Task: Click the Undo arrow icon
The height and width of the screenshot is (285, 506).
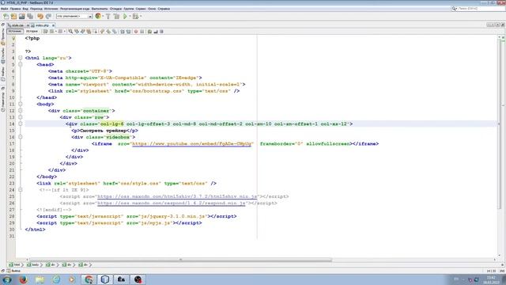Action: [40, 16]
